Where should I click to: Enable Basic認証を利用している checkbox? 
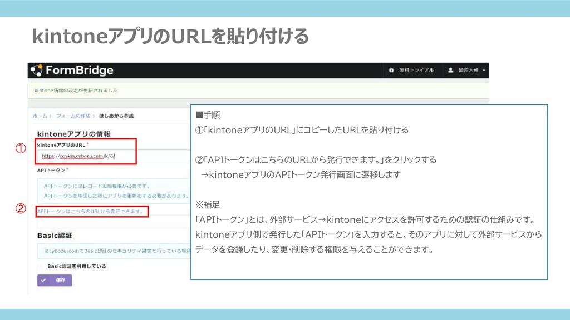40,267
